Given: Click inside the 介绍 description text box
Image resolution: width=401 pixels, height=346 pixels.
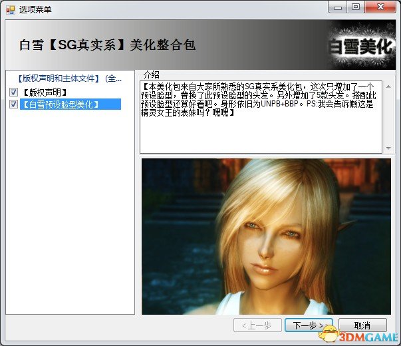Looking at the screenshot, I should [261, 117].
